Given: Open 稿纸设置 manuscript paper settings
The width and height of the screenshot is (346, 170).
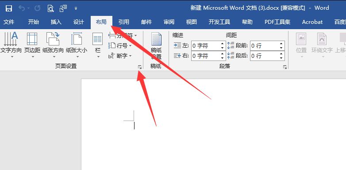Looking at the screenshot, I should [x=156, y=46].
